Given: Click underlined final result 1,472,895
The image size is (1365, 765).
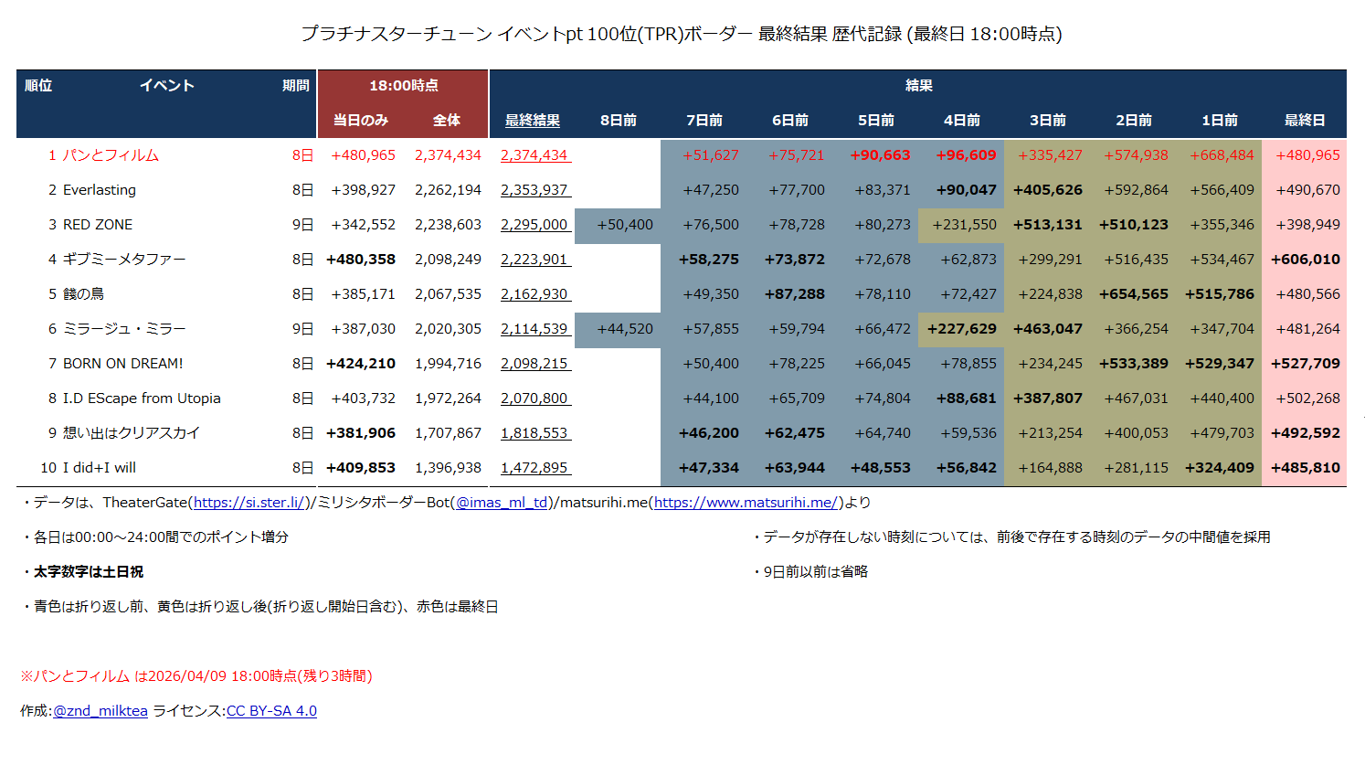Looking at the screenshot, I should click(534, 468).
